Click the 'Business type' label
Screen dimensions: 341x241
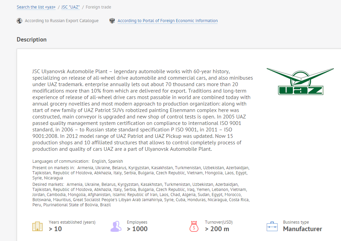(296, 222)
